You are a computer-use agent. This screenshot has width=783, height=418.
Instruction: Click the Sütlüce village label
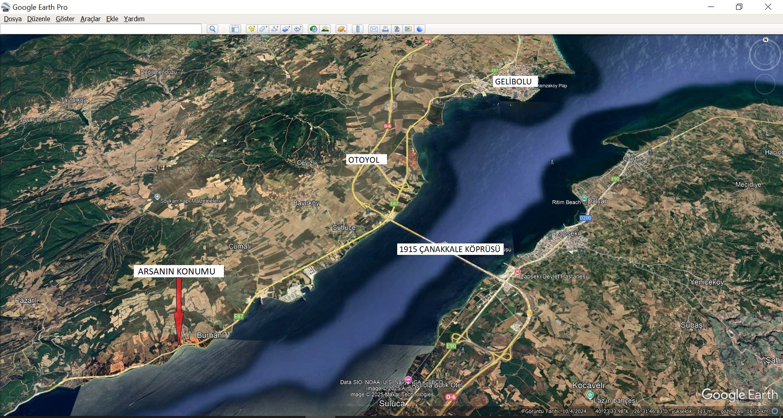click(344, 228)
